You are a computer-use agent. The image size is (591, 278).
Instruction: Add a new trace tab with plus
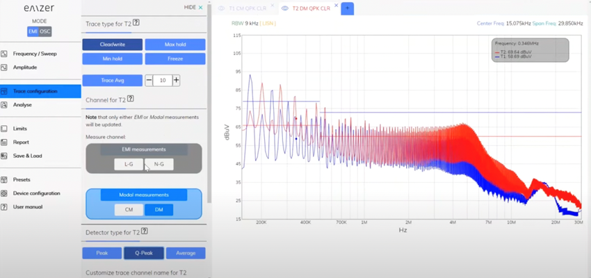pyautogui.click(x=347, y=8)
